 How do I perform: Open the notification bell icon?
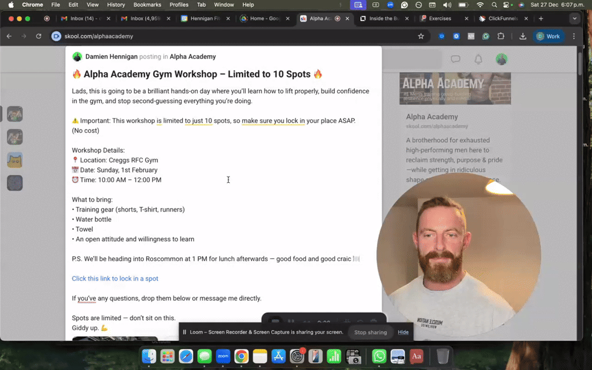tap(478, 59)
